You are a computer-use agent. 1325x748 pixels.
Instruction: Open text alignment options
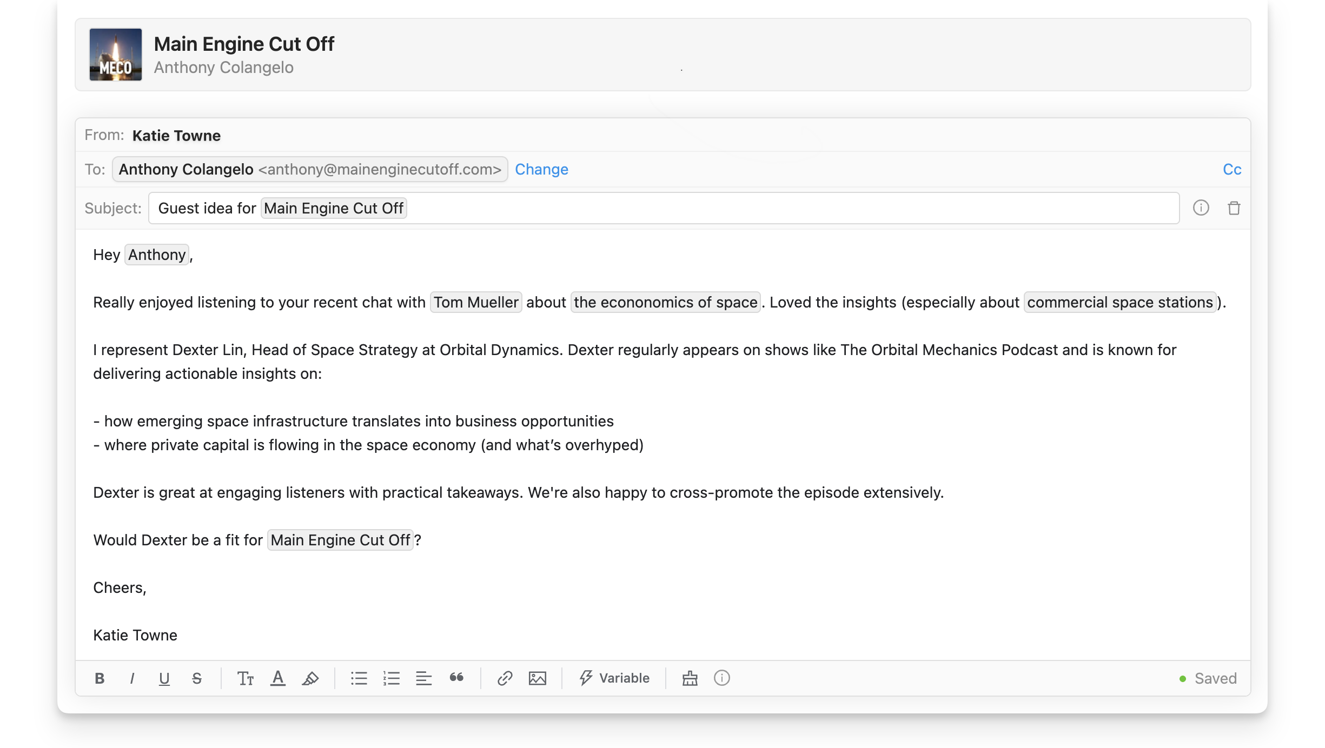coord(424,678)
